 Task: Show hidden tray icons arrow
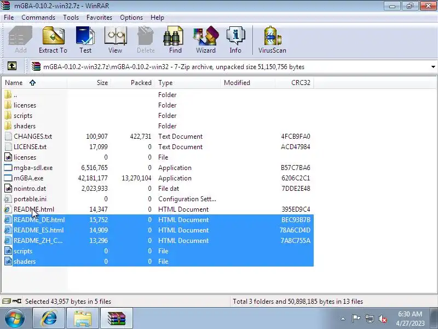point(343,319)
